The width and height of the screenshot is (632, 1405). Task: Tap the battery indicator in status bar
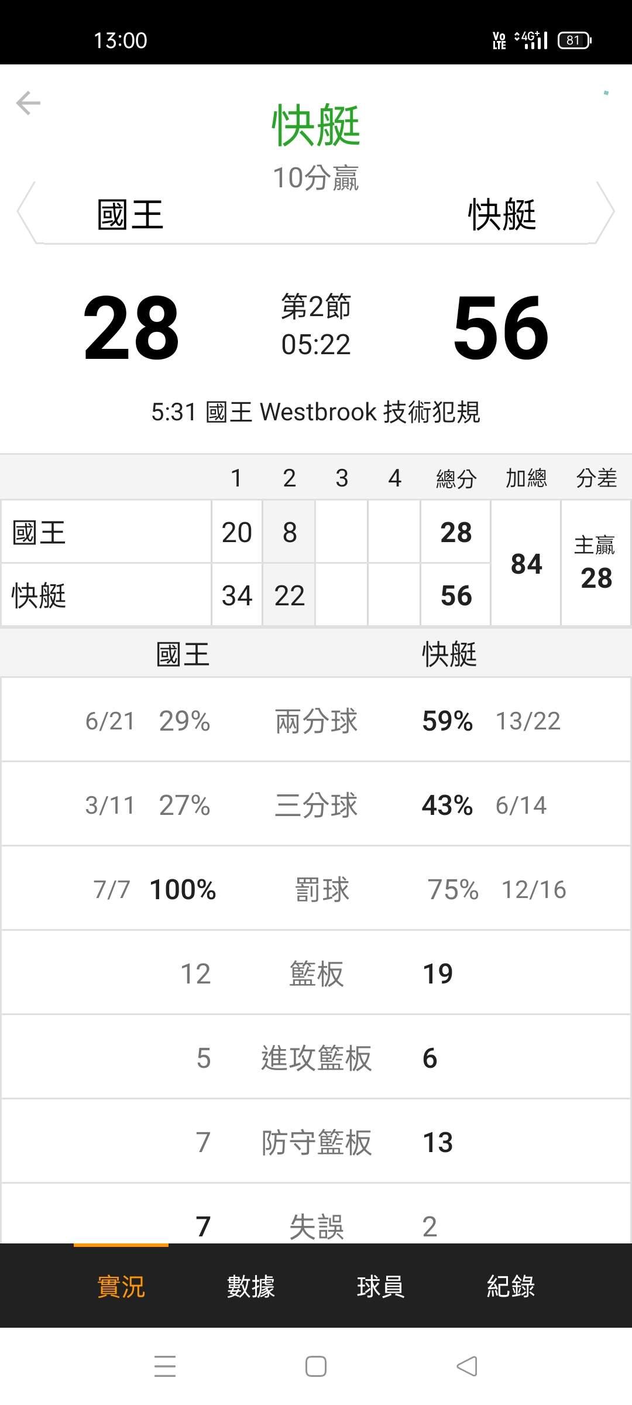pos(575,40)
